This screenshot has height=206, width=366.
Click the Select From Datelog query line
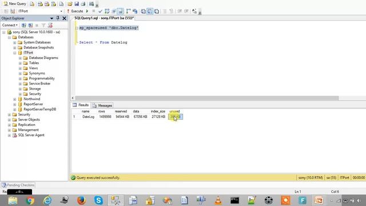pos(103,42)
